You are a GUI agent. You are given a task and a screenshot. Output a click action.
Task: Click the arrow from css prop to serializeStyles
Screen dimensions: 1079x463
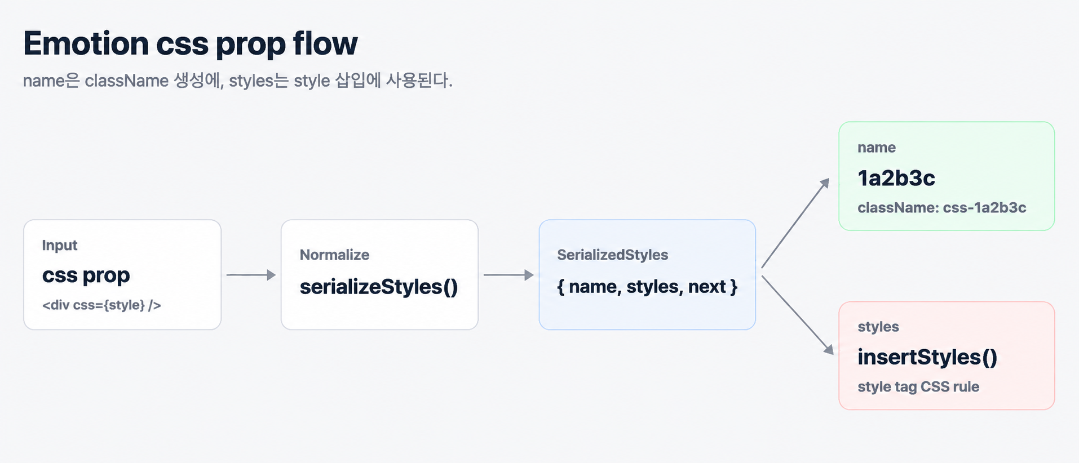[x=251, y=275]
